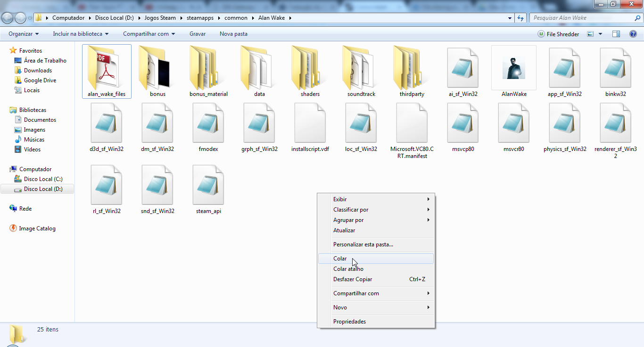Go forward using the Forward arrow
Viewport: 644px width, 347px height.
[21, 18]
